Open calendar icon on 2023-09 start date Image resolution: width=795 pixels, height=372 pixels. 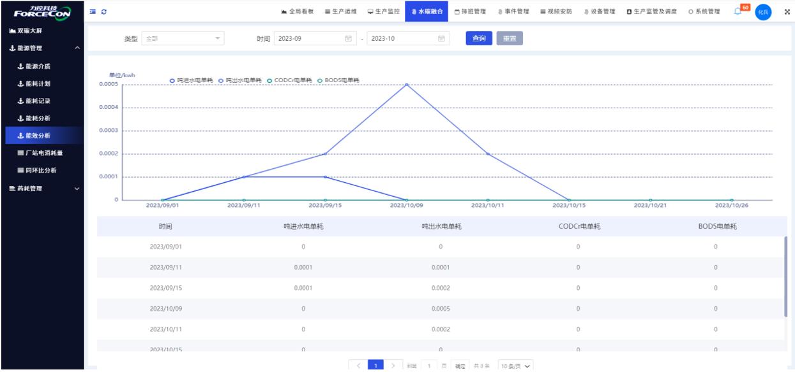pyautogui.click(x=349, y=38)
